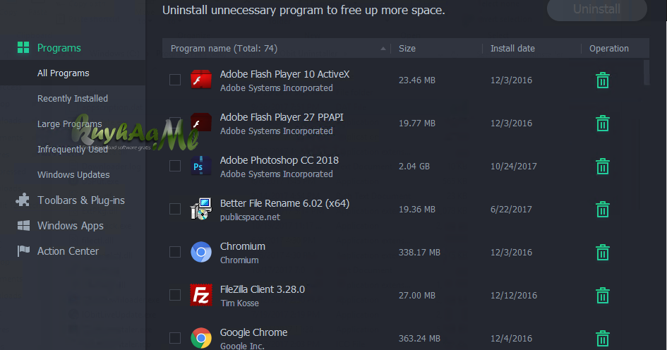Check the Adobe Flash Player 10 ActiveX checkbox
The height and width of the screenshot is (350, 667).
[175, 80]
